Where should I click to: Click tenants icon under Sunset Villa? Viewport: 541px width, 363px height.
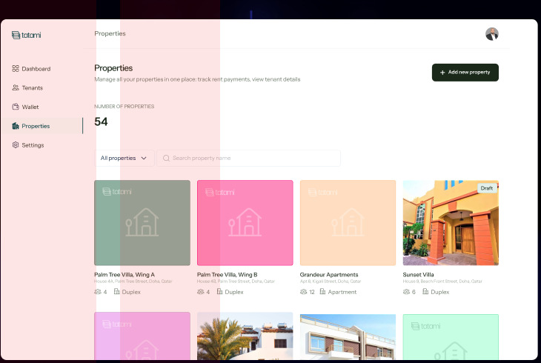click(x=406, y=292)
